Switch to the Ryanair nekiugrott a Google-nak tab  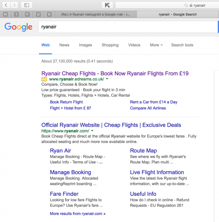click(96, 14)
